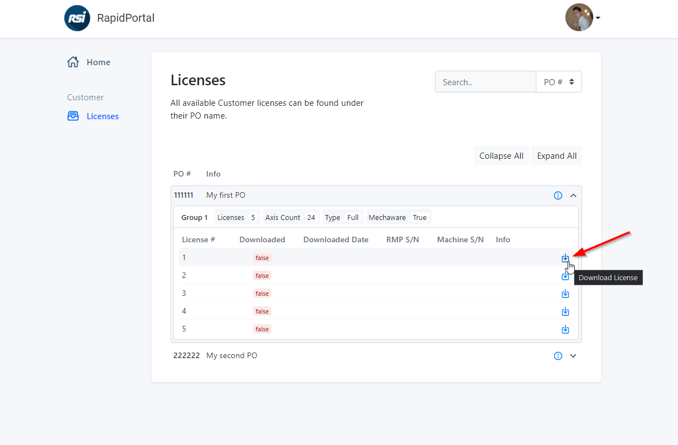The image size is (678, 445).
Task: Click the false badge for license 5
Action: (262, 329)
